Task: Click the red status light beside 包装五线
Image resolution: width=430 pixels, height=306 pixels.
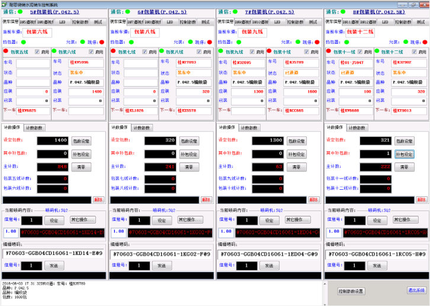Action: point(6,52)
